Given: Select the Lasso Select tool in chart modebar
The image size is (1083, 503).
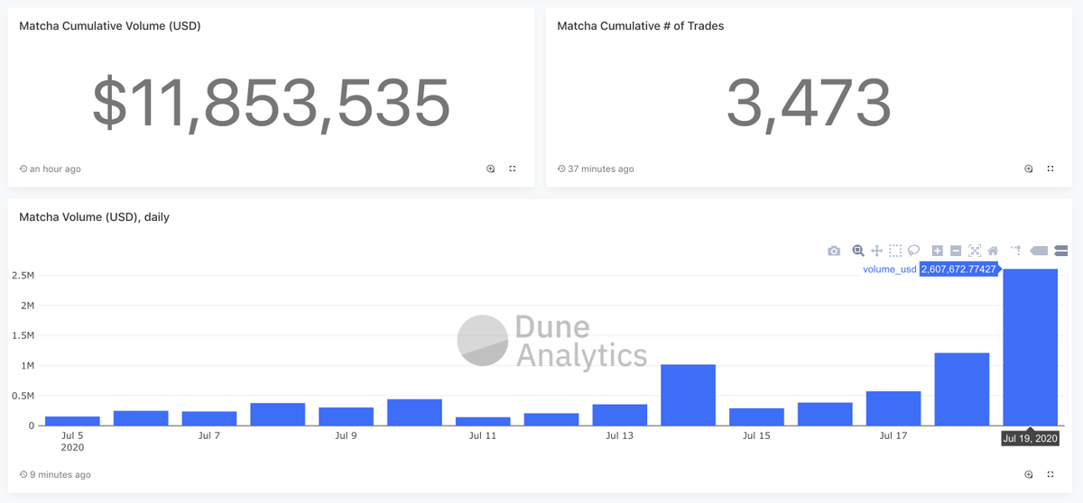Looking at the screenshot, I should point(913,251).
